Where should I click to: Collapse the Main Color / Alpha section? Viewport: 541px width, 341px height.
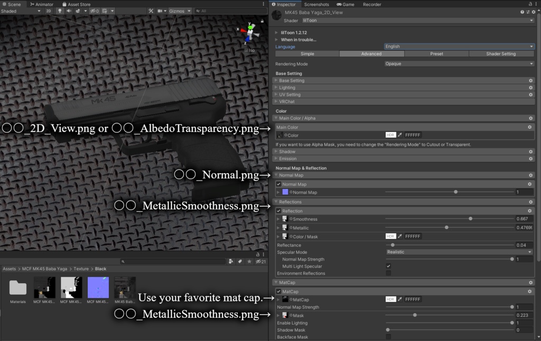pyautogui.click(x=404, y=118)
